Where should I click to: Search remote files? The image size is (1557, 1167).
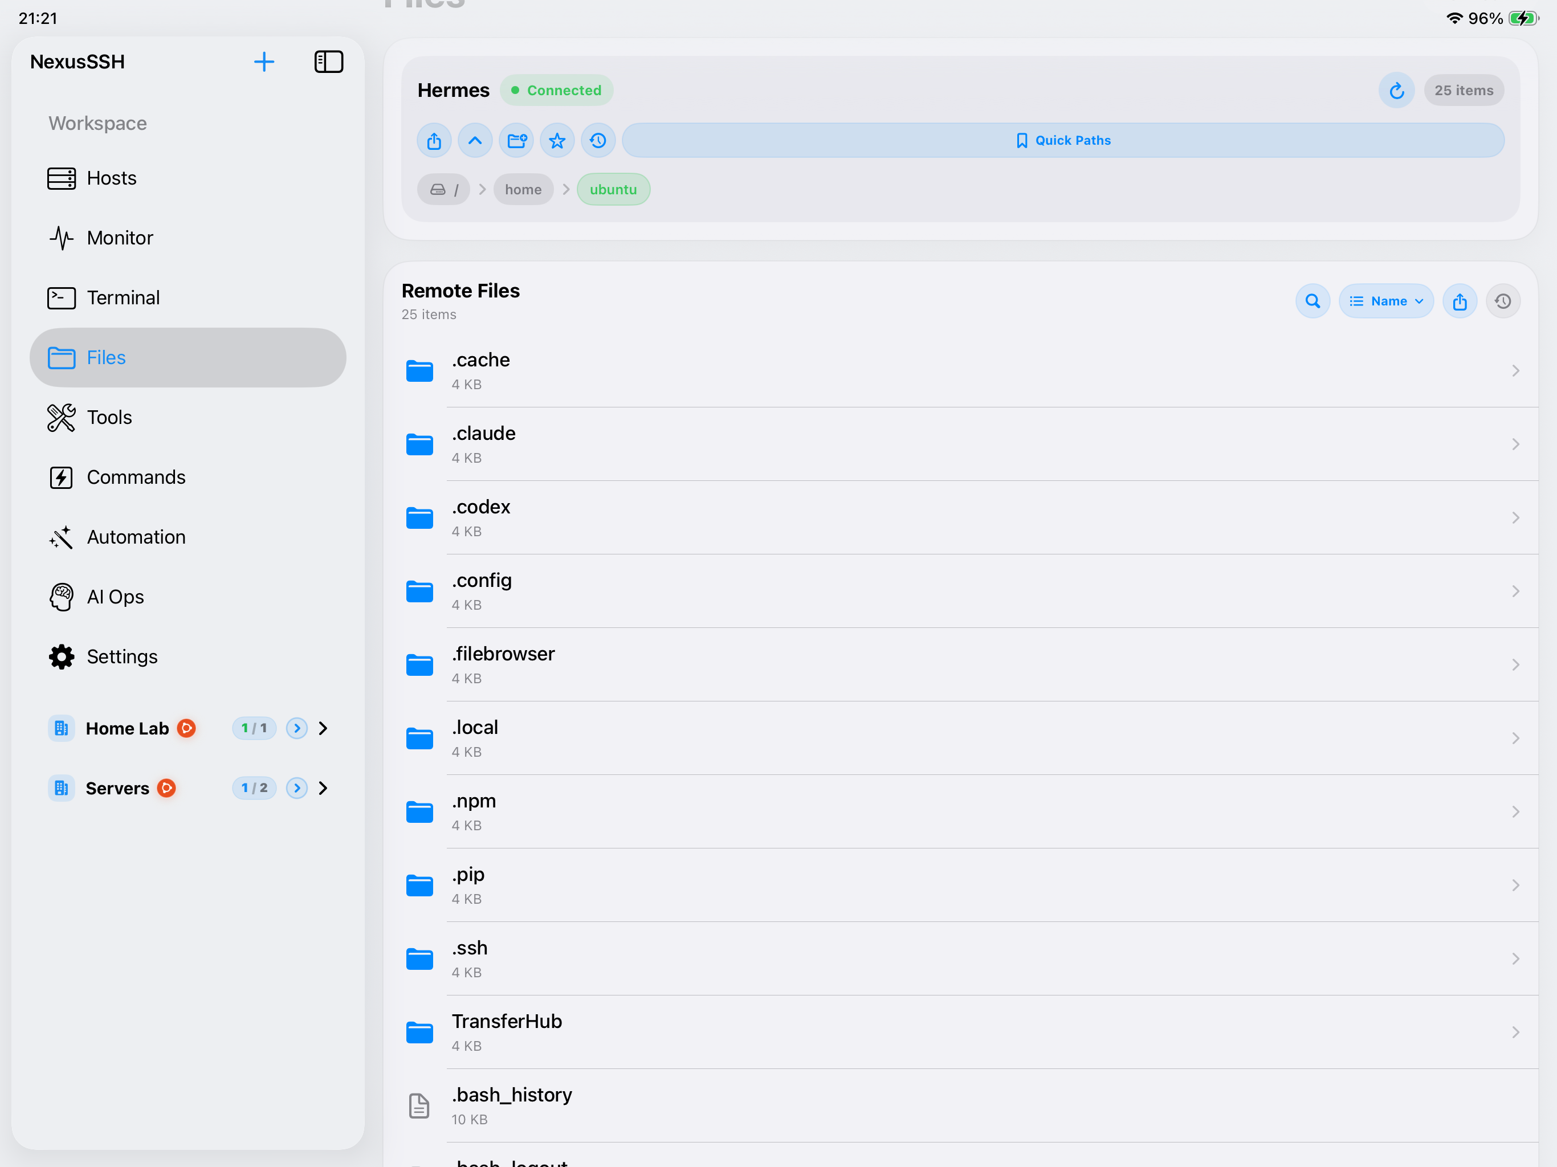(x=1313, y=301)
